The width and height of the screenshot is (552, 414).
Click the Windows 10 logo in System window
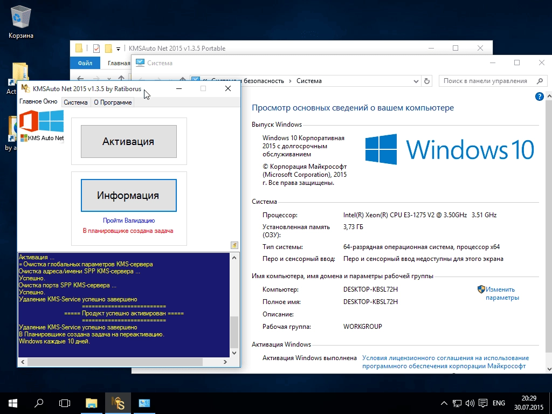(x=450, y=149)
